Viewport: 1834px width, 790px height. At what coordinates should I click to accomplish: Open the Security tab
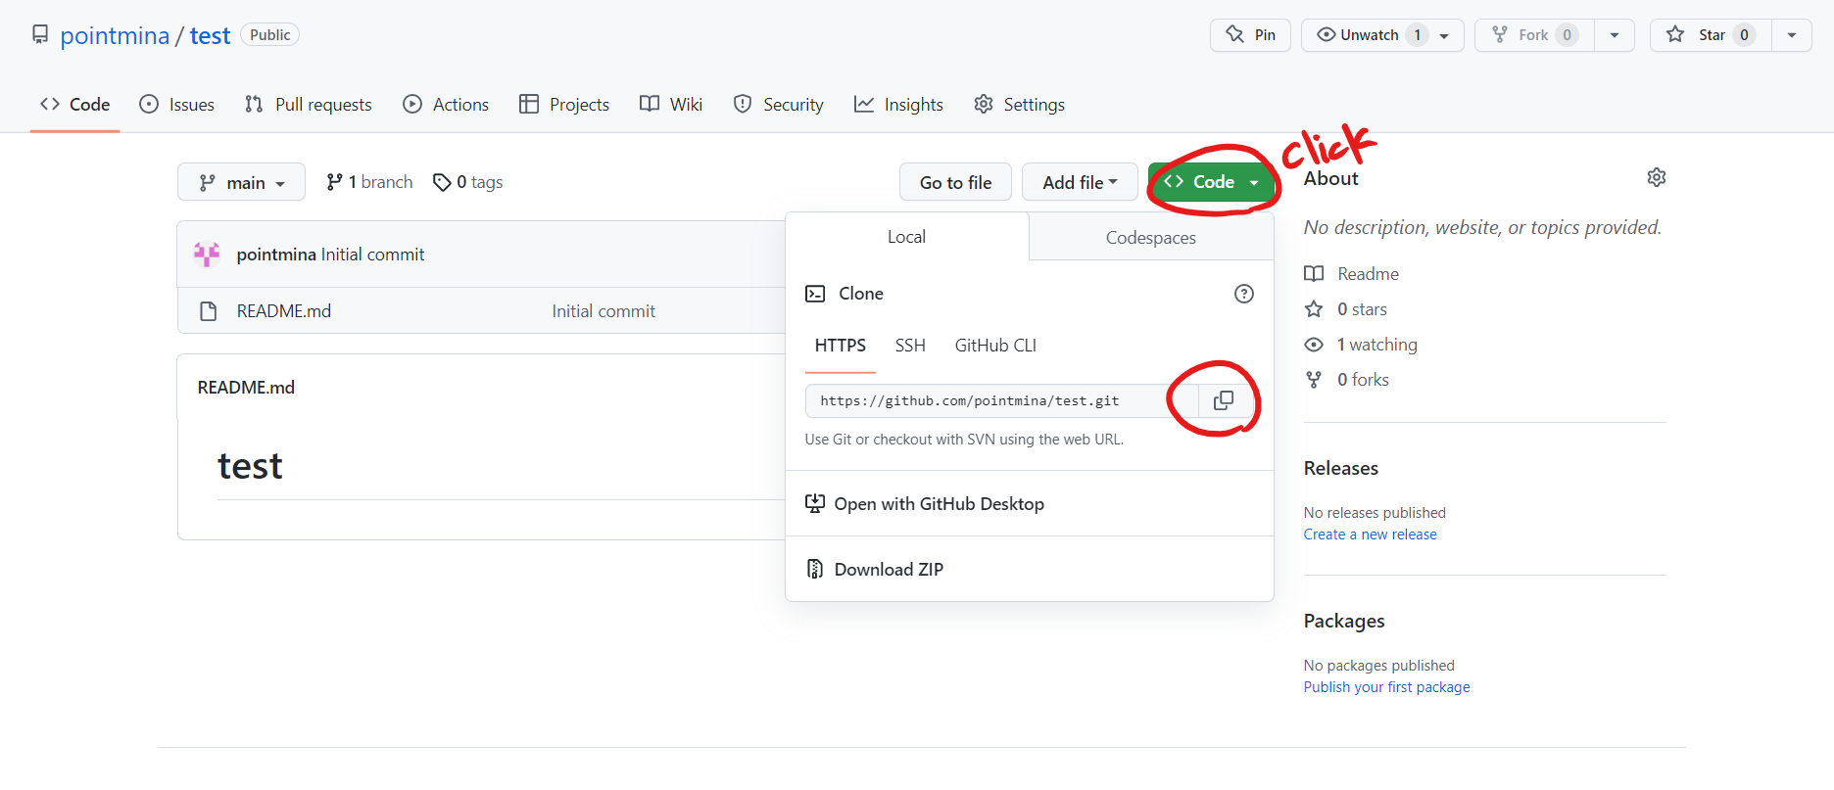[779, 105]
